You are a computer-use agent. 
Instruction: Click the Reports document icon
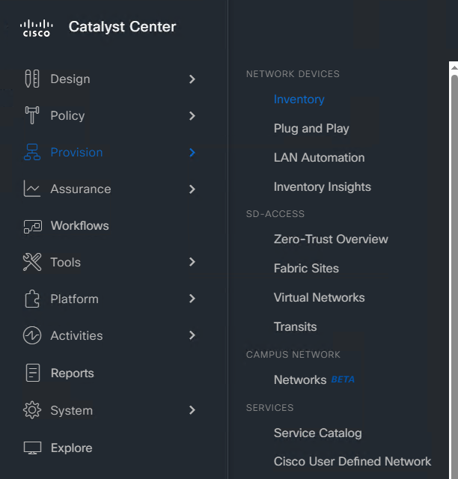coord(33,373)
